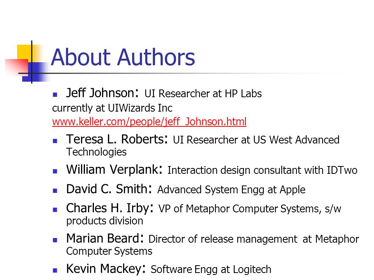This screenshot has height=280, width=374.
Task: Click the text 'currently at UIWizards Inc'
Action: tap(112, 108)
